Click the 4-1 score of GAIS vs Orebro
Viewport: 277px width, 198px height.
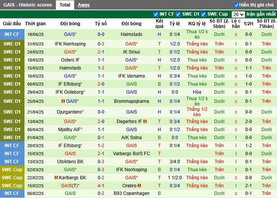point(101,186)
